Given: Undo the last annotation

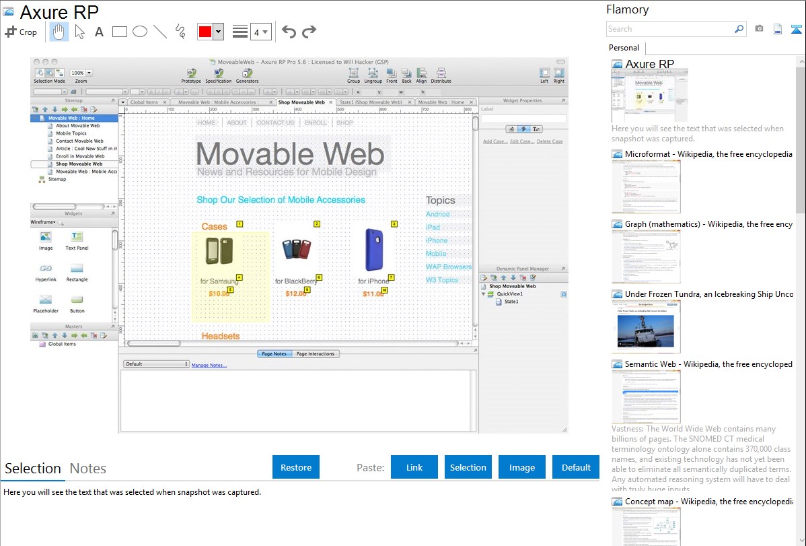Looking at the screenshot, I should [x=289, y=32].
